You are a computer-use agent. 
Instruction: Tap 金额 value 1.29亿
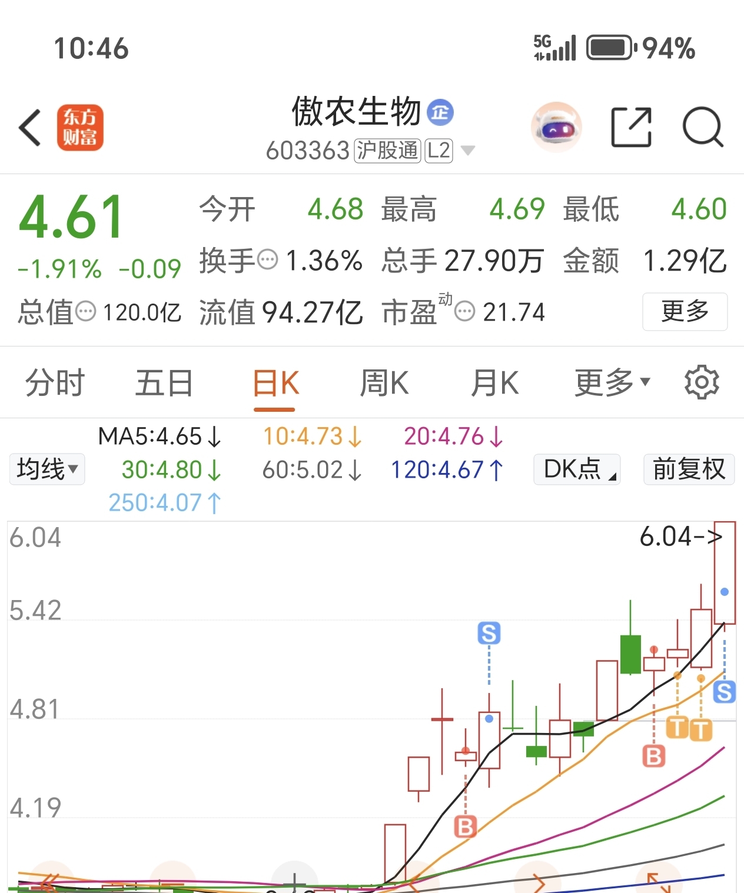(x=685, y=261)
